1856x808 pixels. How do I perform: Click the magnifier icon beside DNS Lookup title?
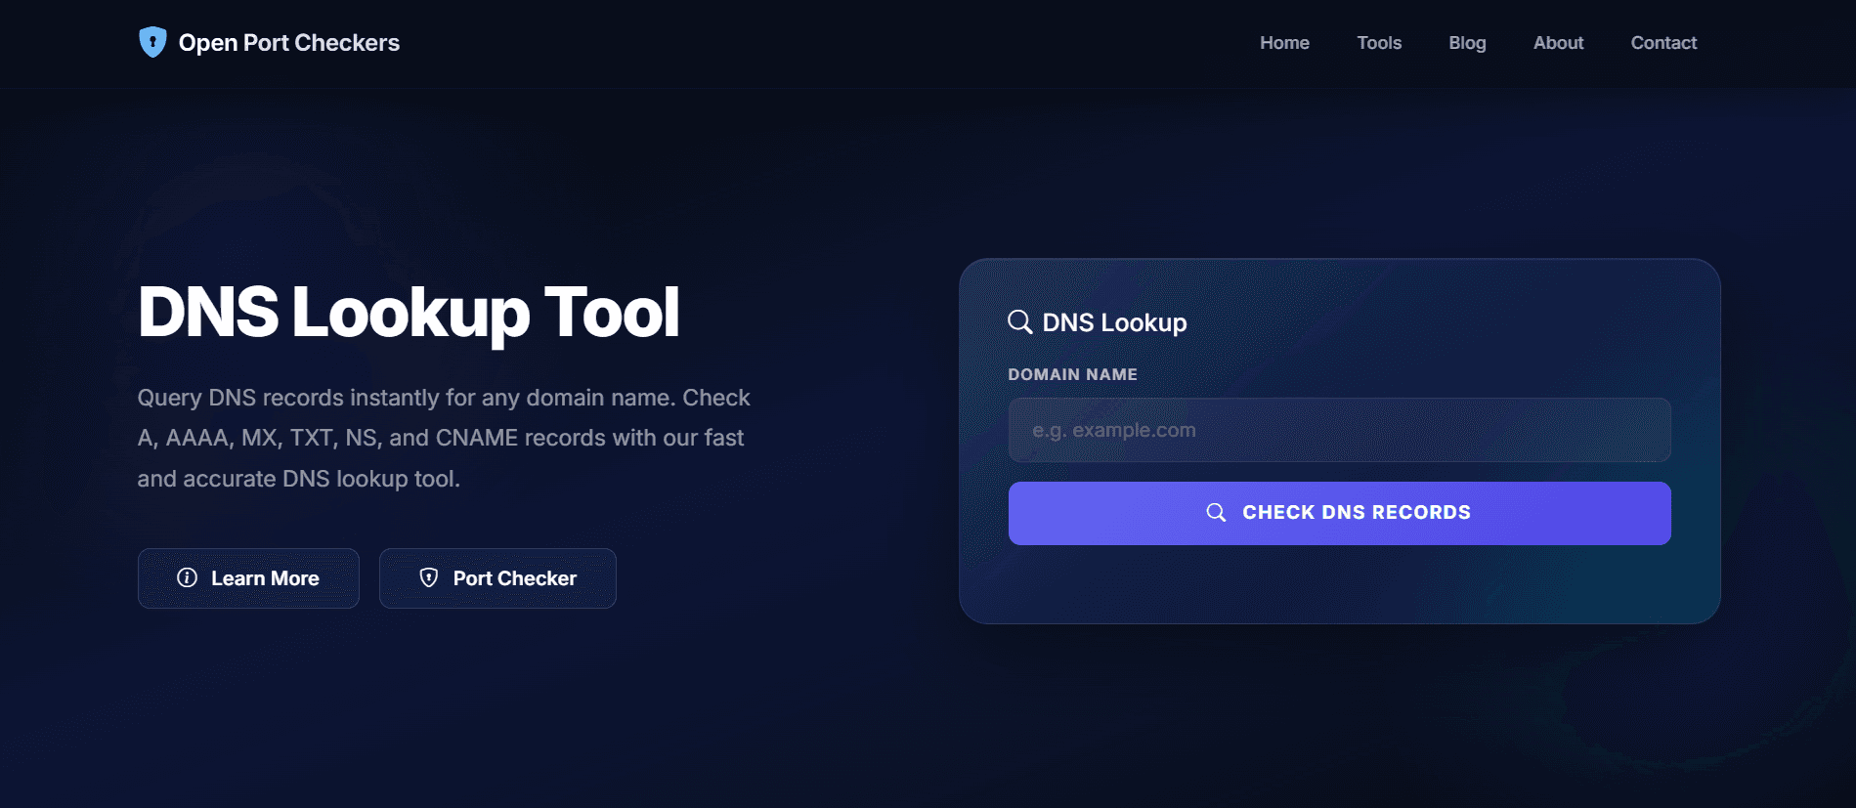(x=1019, y=322)
